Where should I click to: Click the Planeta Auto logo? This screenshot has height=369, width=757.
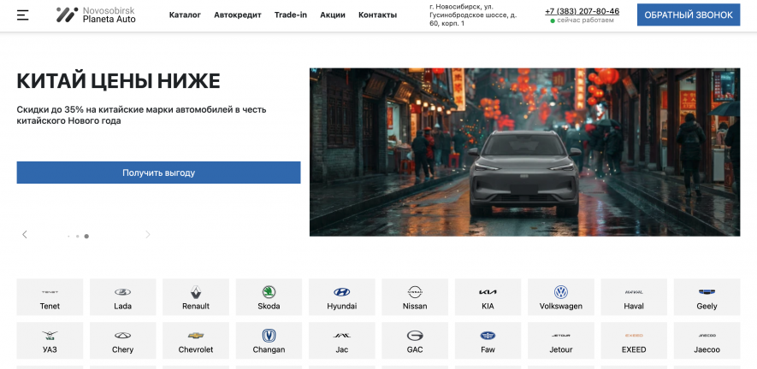[x=96, y=15]
